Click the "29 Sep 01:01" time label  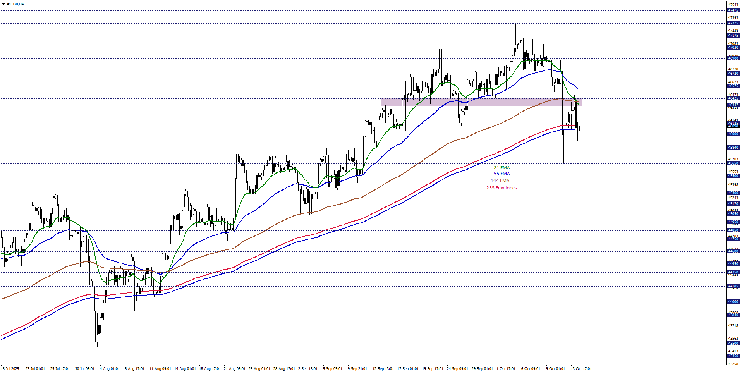coord(482,369)
